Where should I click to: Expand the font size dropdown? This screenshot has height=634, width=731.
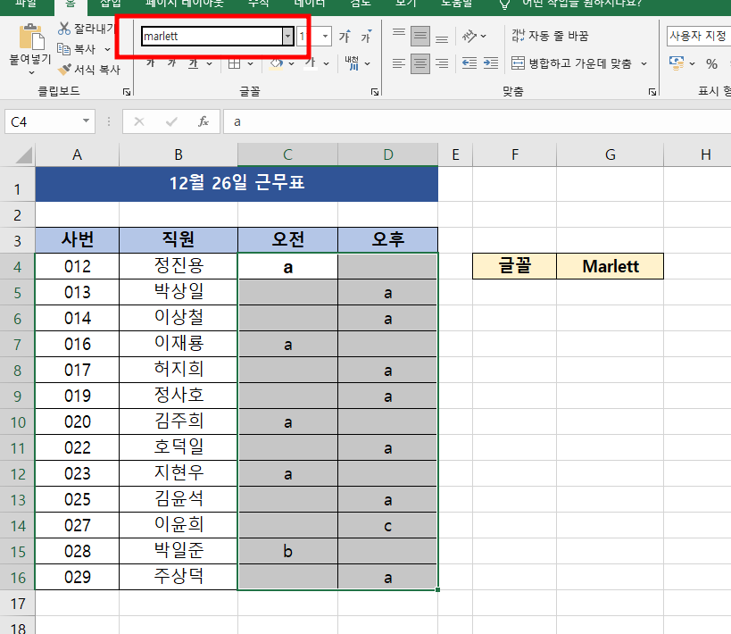[x=326, y=36]
